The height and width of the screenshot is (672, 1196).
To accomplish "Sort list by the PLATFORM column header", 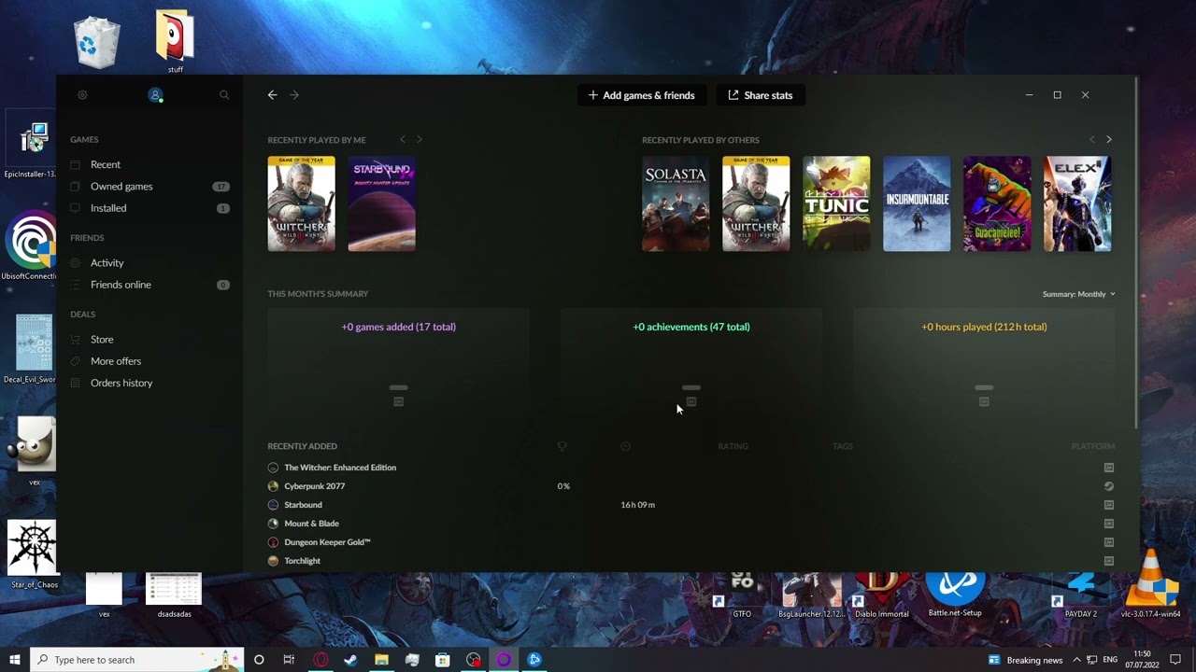I will (1092, 446).
